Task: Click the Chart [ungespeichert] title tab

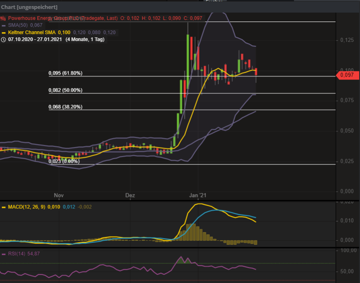Action: 29,7
